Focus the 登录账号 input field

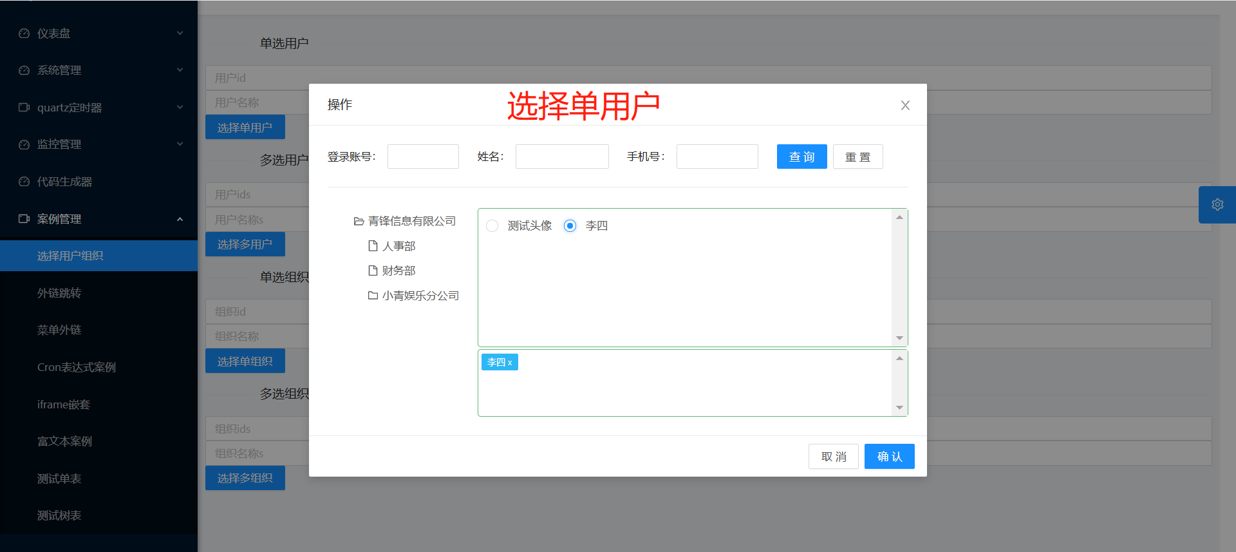click(x=423, y=157)
